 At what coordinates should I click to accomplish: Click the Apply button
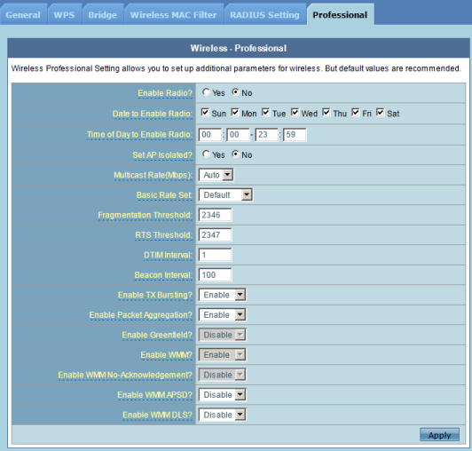click(x=439, y=435)
